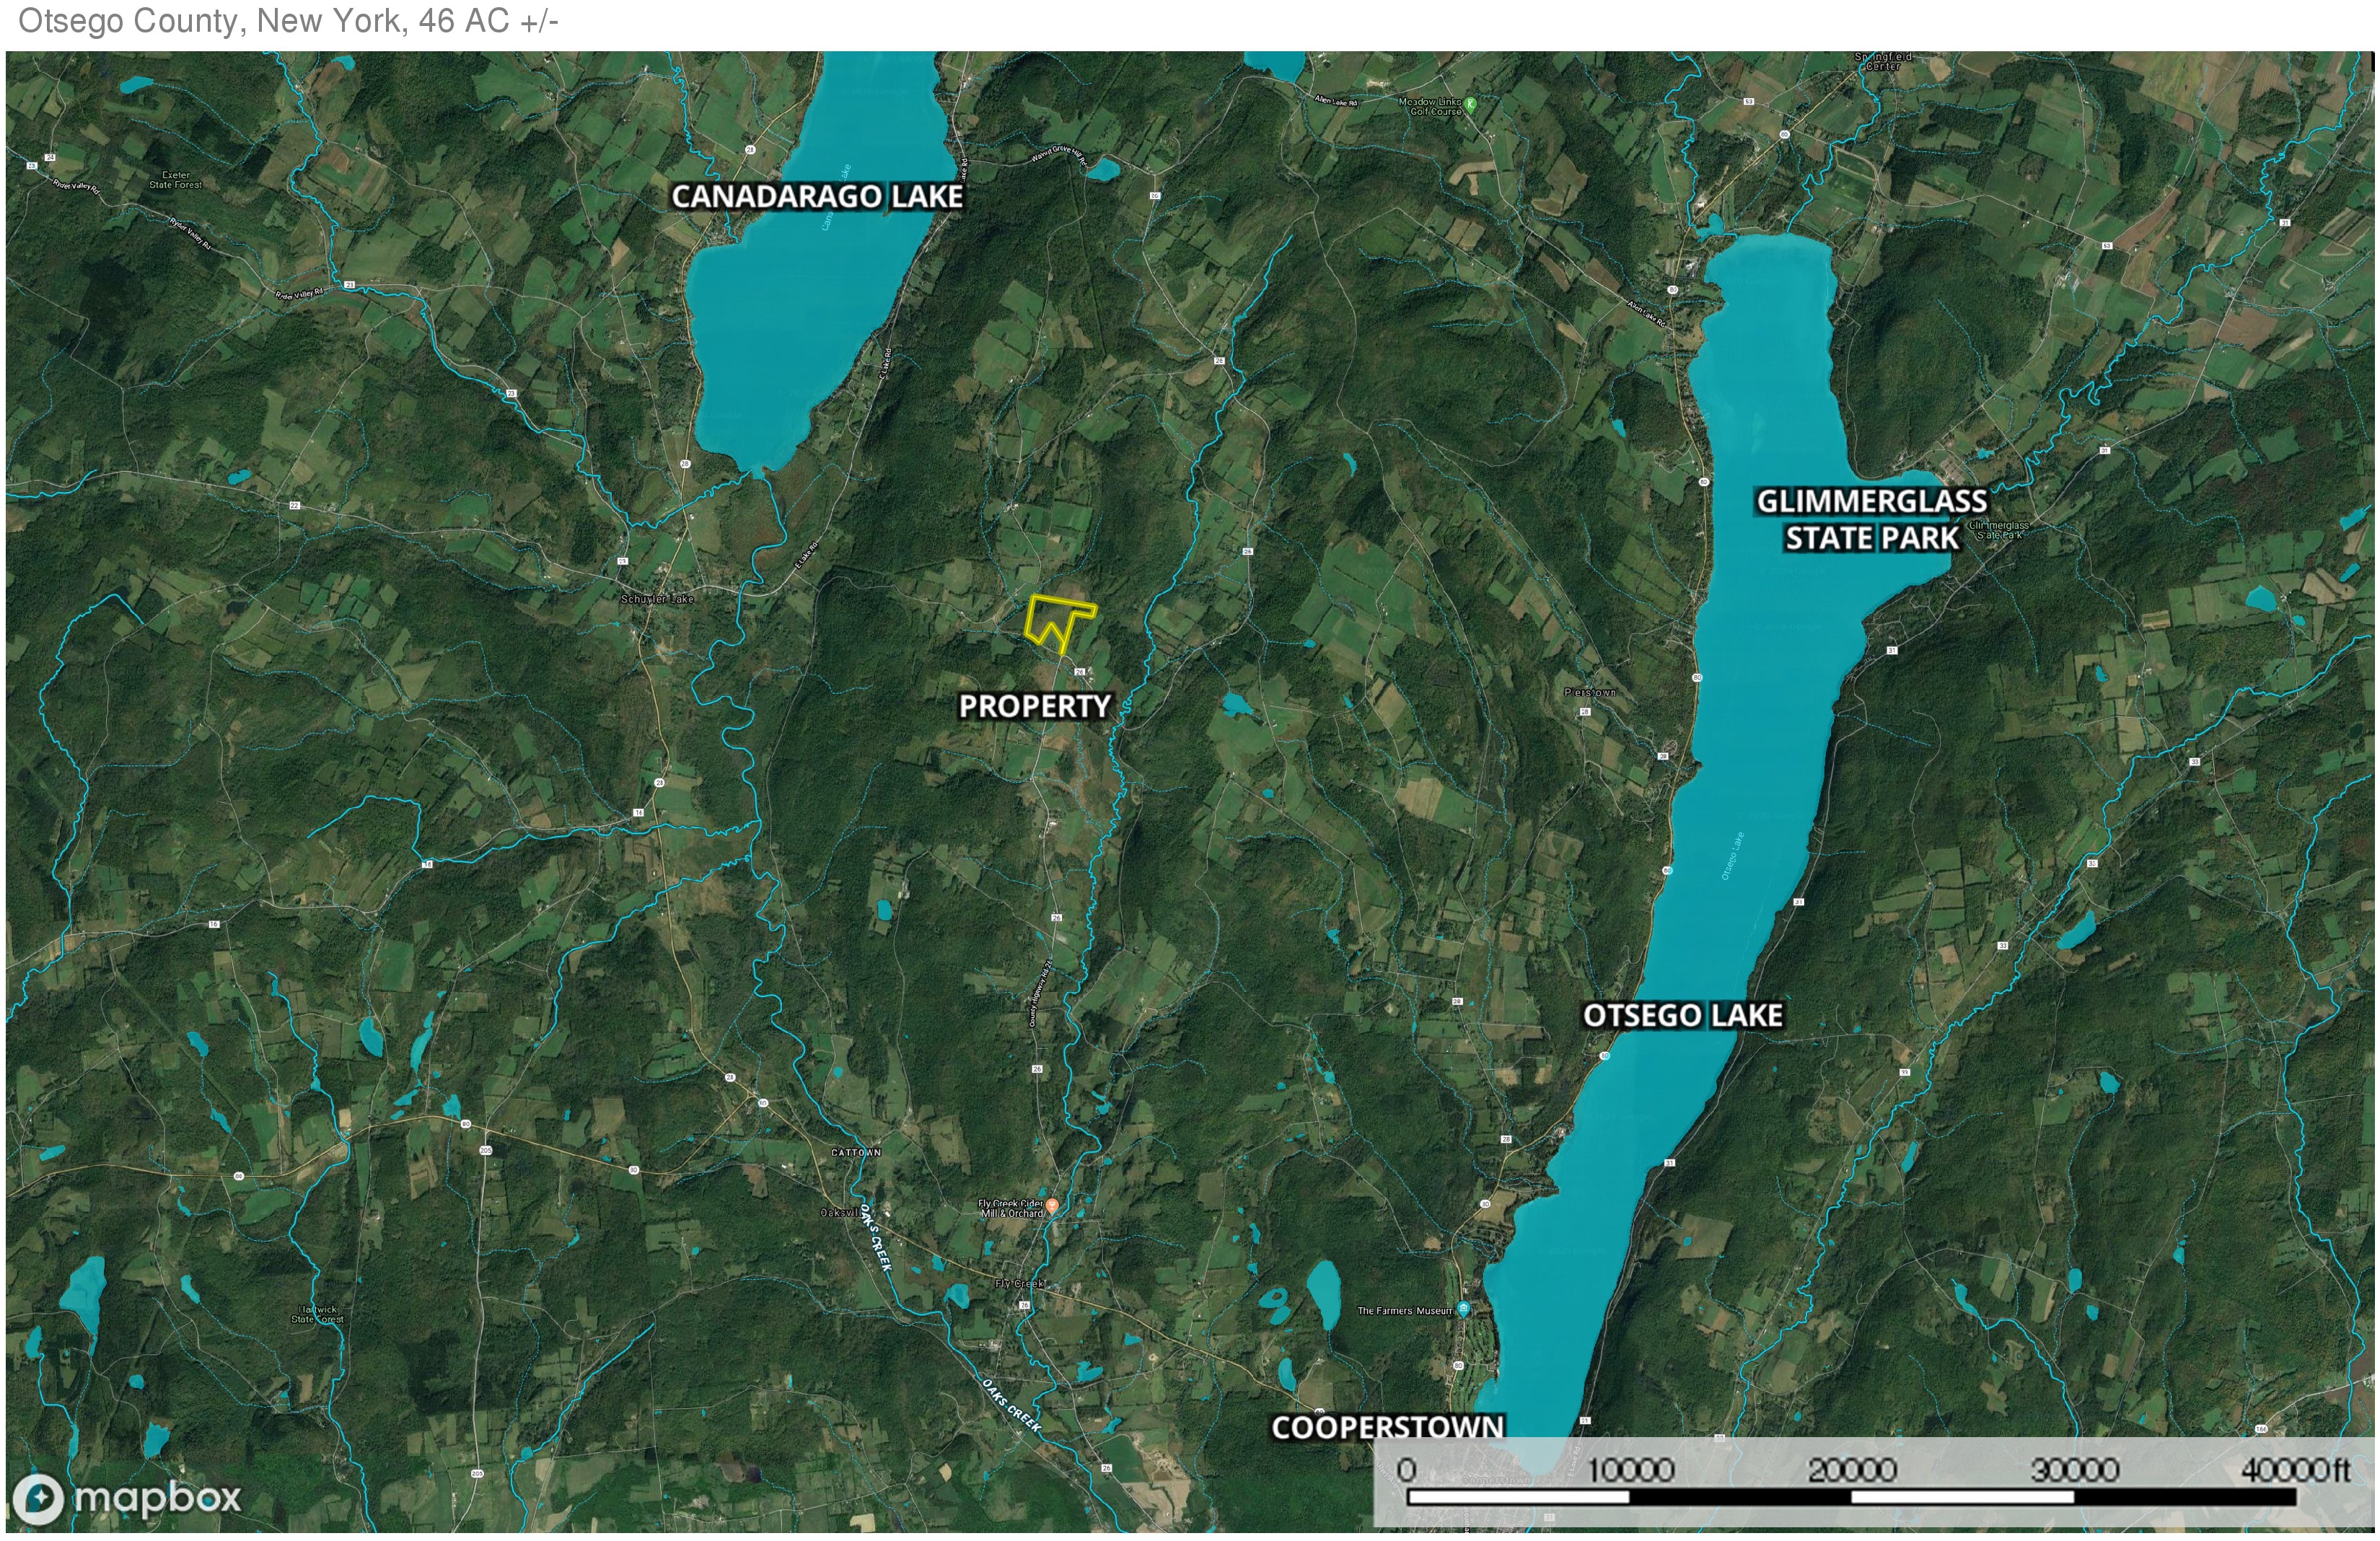Click the CATTOWN place label
This screenshot has width=2380, height=1541.
[x=856, y=1152]
